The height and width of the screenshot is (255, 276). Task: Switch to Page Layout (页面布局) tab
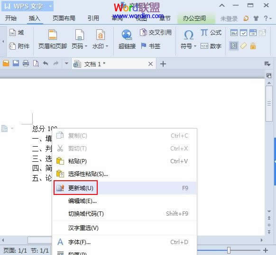pyautogui.click(x=64, y=18)
